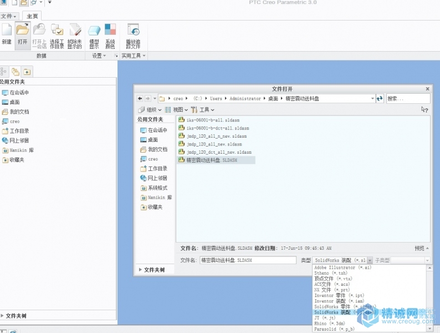Click Open Last Session (打开上一会话) icon
The height and width of the screenshot is (333, 440).
(x=39, y=36)
